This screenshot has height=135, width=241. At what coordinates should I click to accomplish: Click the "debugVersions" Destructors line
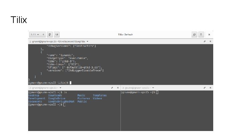pyautogui.click(x=71, y=46)
